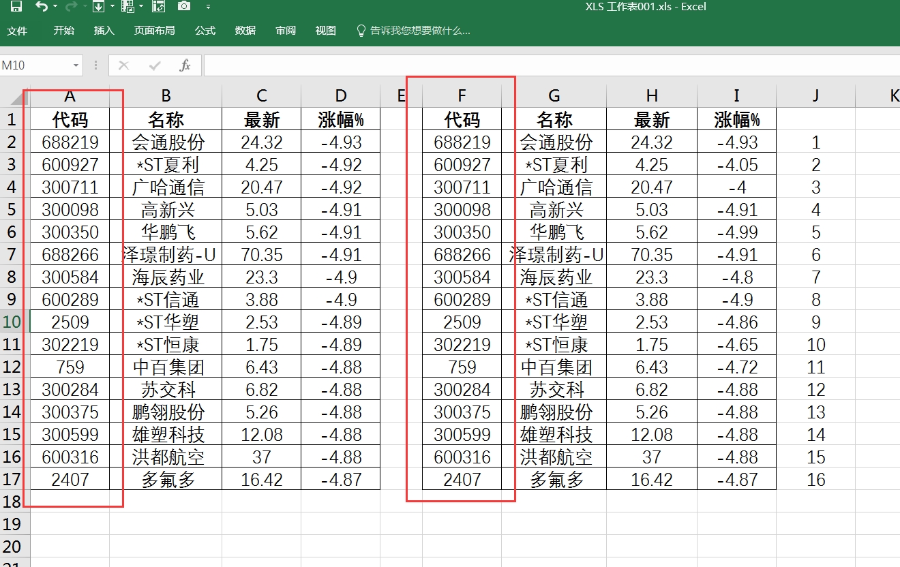This screenshot has height=567, width=900.
Task: Click cell I11 with value -4.65
Action: pos(736,344)
